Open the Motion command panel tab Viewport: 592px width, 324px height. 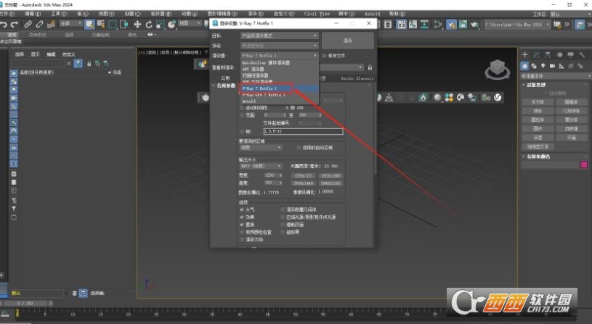pos(559,55)
